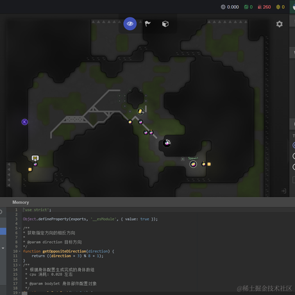Toggle the fold arrow at line 19
Viewport: 295px width, 295px height.
point(19,292)
